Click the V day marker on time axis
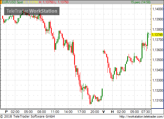The width and height of the screenshot is (164, 119). 103,112
